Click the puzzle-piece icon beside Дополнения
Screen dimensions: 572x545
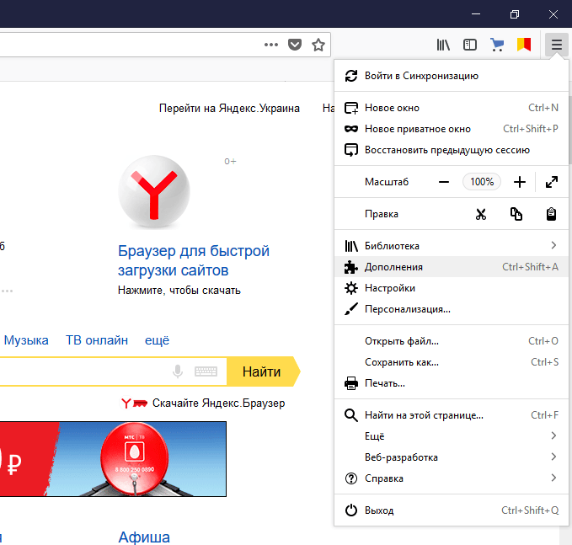click(351, 267)
